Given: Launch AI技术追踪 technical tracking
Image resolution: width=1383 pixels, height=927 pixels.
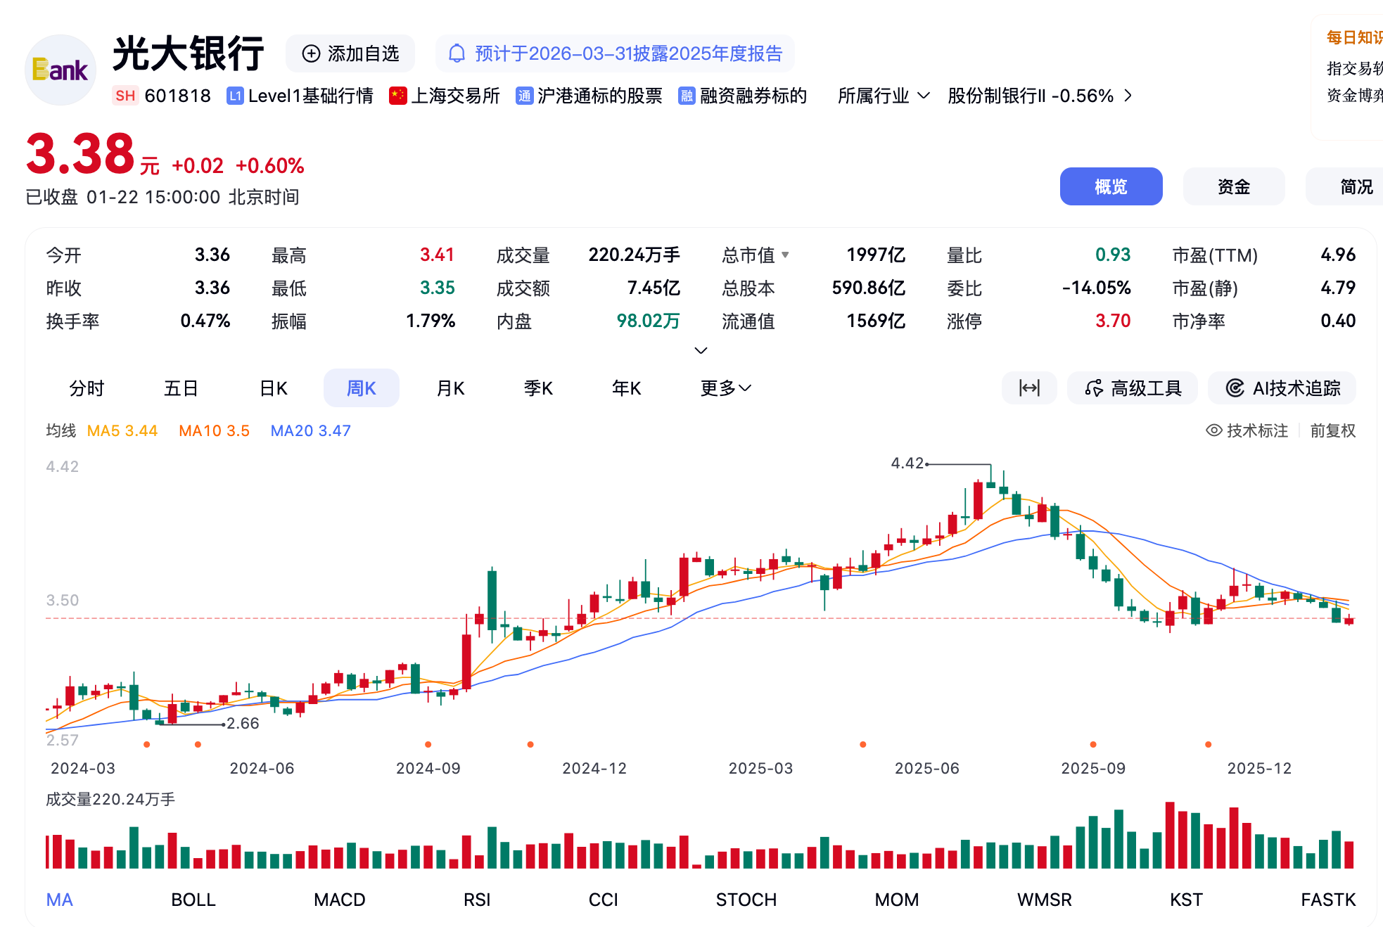Looking at the screenshot, I should coord(1282,388).
